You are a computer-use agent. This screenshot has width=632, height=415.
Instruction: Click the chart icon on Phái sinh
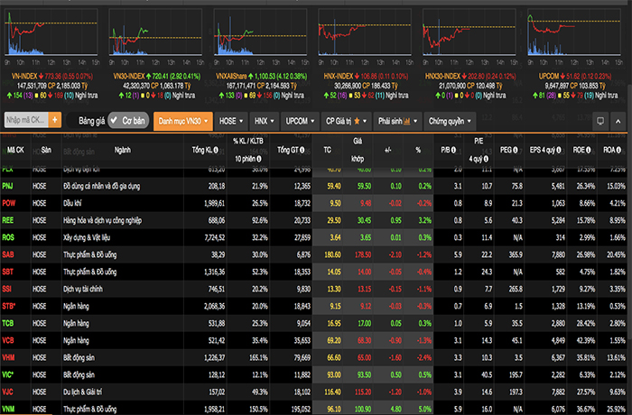(406, 120)
